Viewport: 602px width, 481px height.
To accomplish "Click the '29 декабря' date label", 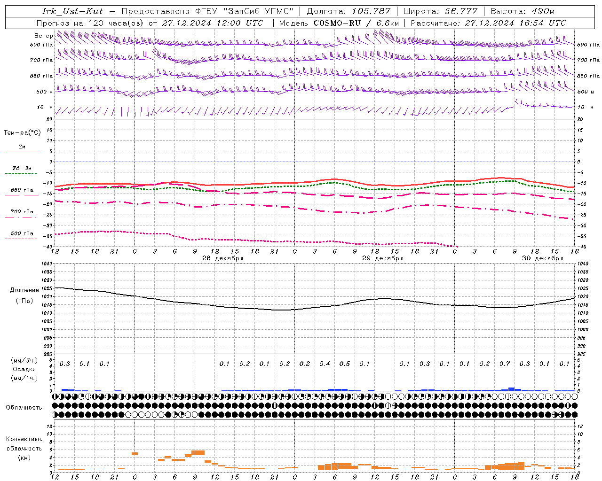I will click(x=383, y=258).
